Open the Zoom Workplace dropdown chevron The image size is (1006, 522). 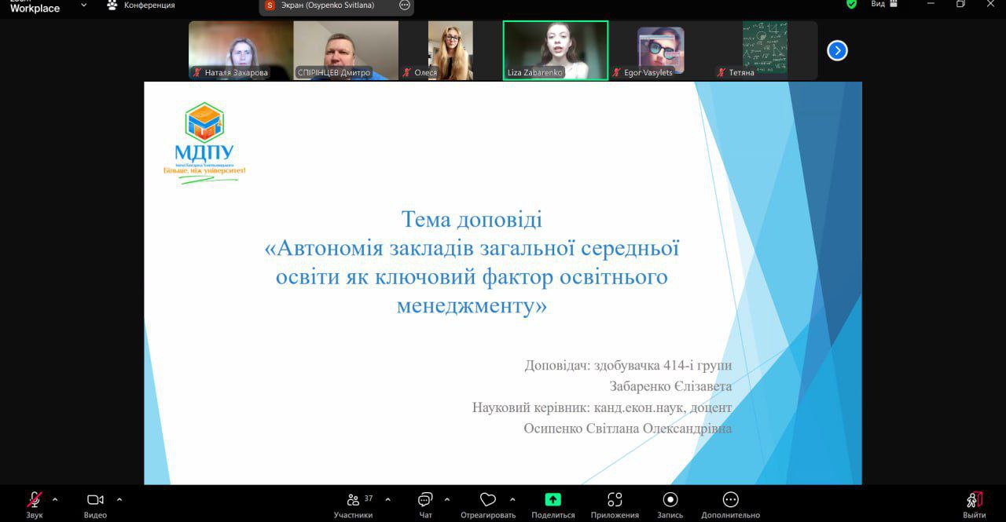tap(84, 5)
